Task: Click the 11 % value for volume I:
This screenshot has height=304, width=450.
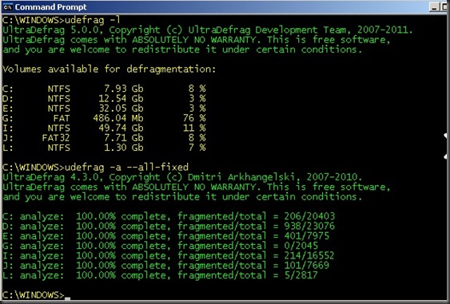Action: (194, 128)
